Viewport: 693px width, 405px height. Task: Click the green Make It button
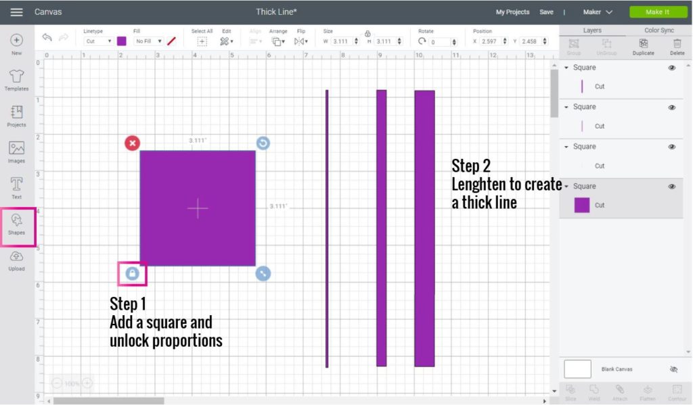click(657, 12)
